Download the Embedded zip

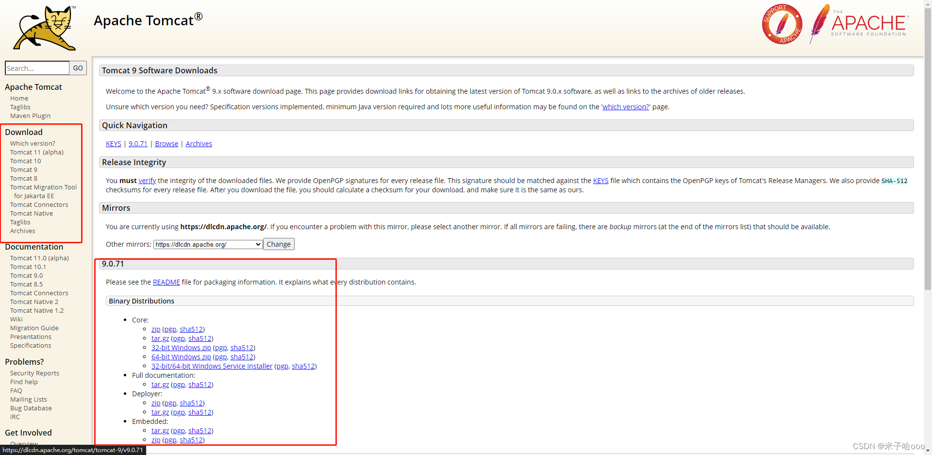tap(156, 440)
